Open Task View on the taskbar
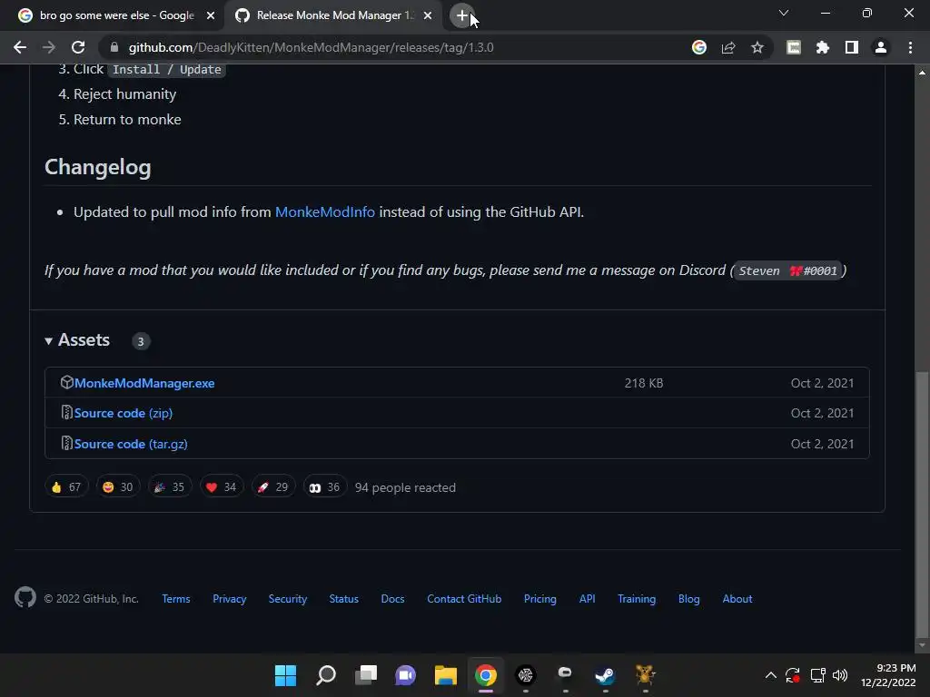930x697 pixels. point(366,675)
